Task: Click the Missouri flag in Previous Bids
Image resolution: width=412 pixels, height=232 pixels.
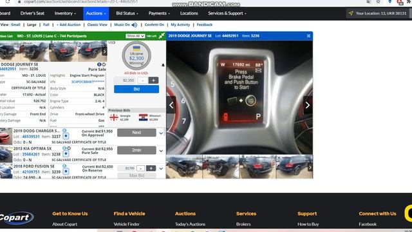Action: tap(143, 117)
